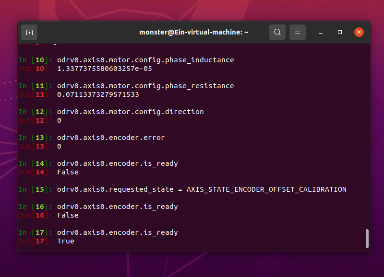The width and height of the screenshot is (384, 277).
Task: Maximize the terminal window
Action: (339, 32)
